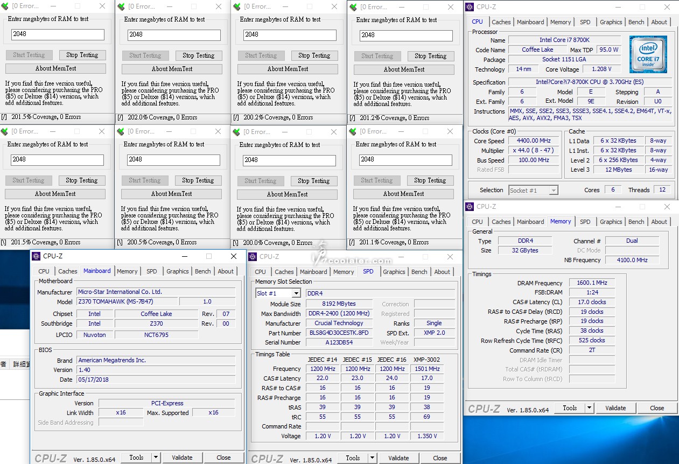Open Bench tab in the processor CPU-Z window
The height and width of the screenshot is (464, 679).
(x=636, y=22)
